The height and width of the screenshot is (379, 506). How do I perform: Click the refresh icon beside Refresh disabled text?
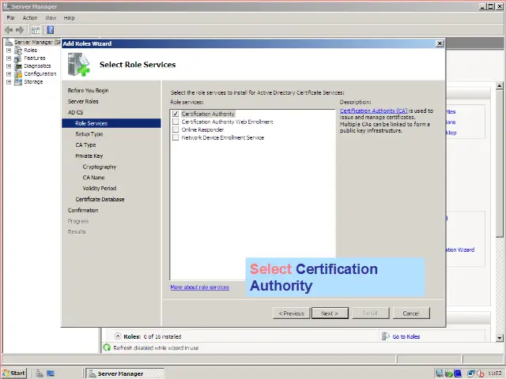[107, 347]
